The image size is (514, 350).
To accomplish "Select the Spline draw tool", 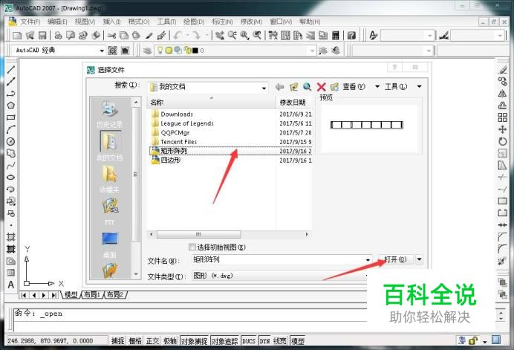I will tap(11, 165).
